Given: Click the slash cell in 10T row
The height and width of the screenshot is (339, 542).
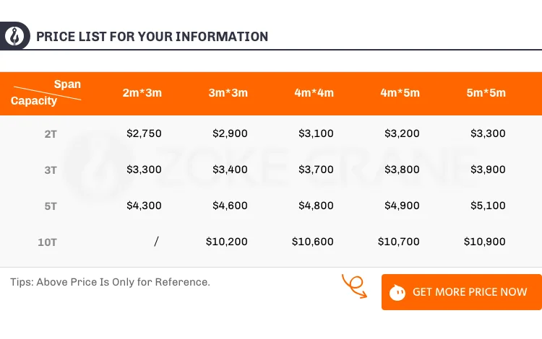Looking at the screenshot, I should (156, 242).
